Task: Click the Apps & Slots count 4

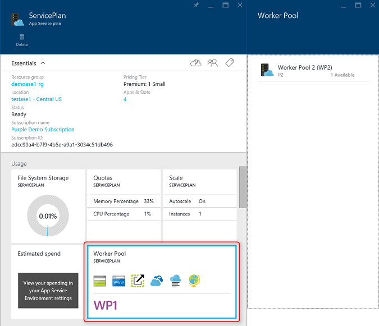Action: [x=125, y=99]
